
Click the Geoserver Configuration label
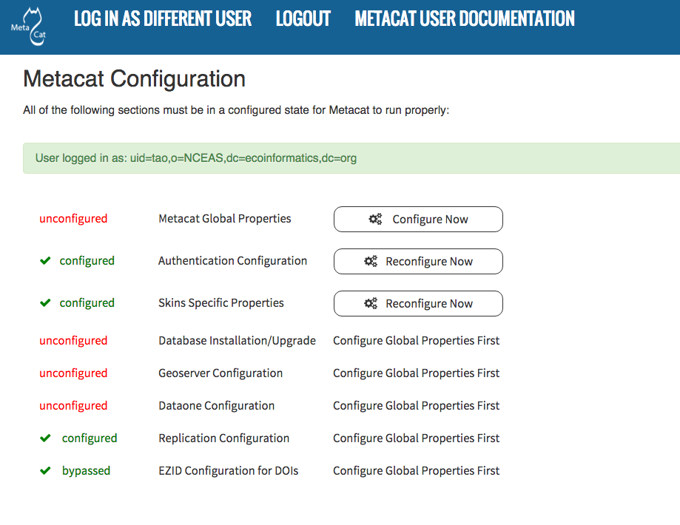221,373
